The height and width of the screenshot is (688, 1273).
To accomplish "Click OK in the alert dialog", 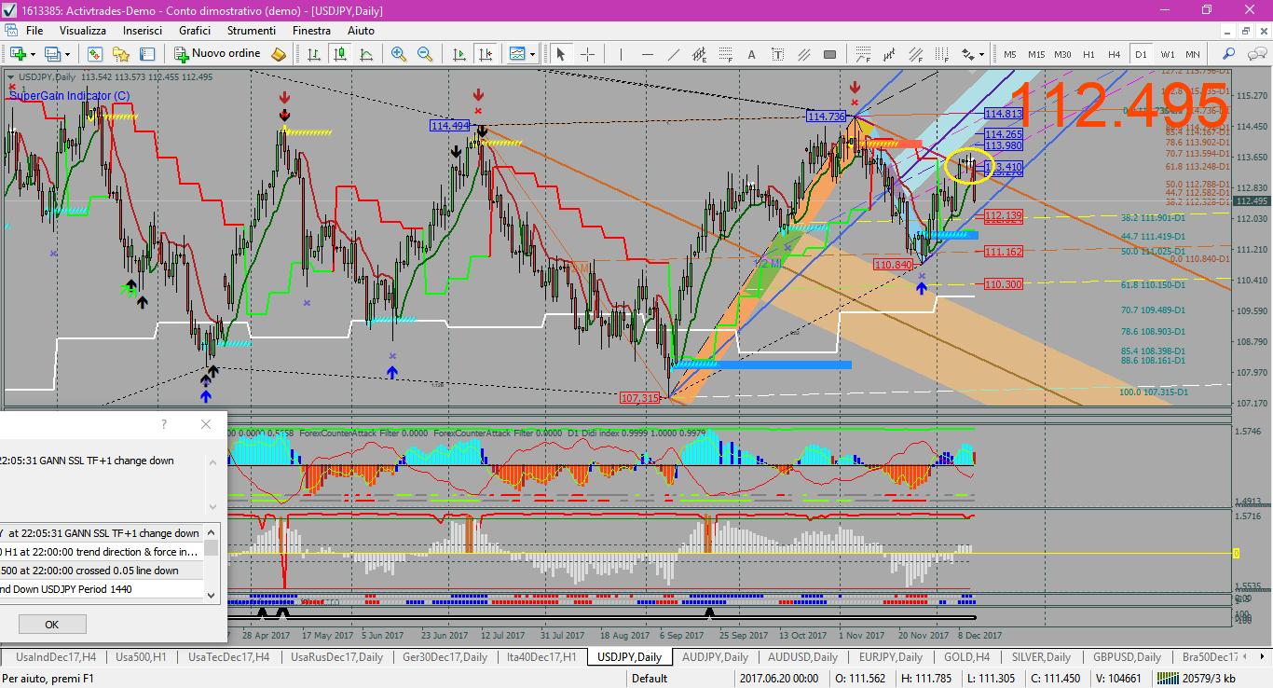I will coord(51,625).
